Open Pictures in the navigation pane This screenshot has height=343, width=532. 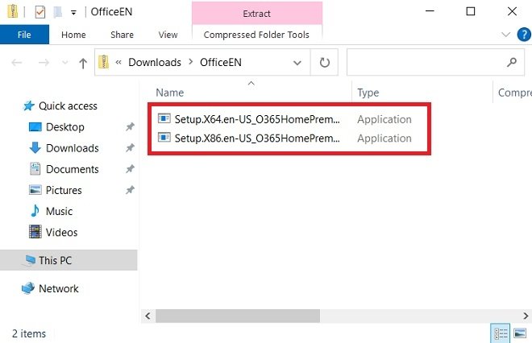pos(64,190)
